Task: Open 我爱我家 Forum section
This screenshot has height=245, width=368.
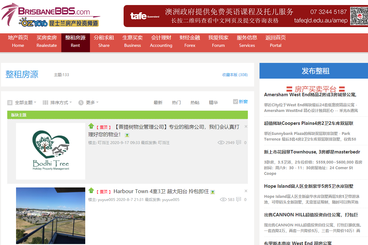Action: [219, 41]
